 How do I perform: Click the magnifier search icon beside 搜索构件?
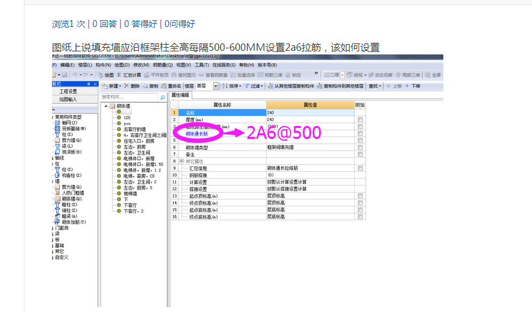click(163, 97)
